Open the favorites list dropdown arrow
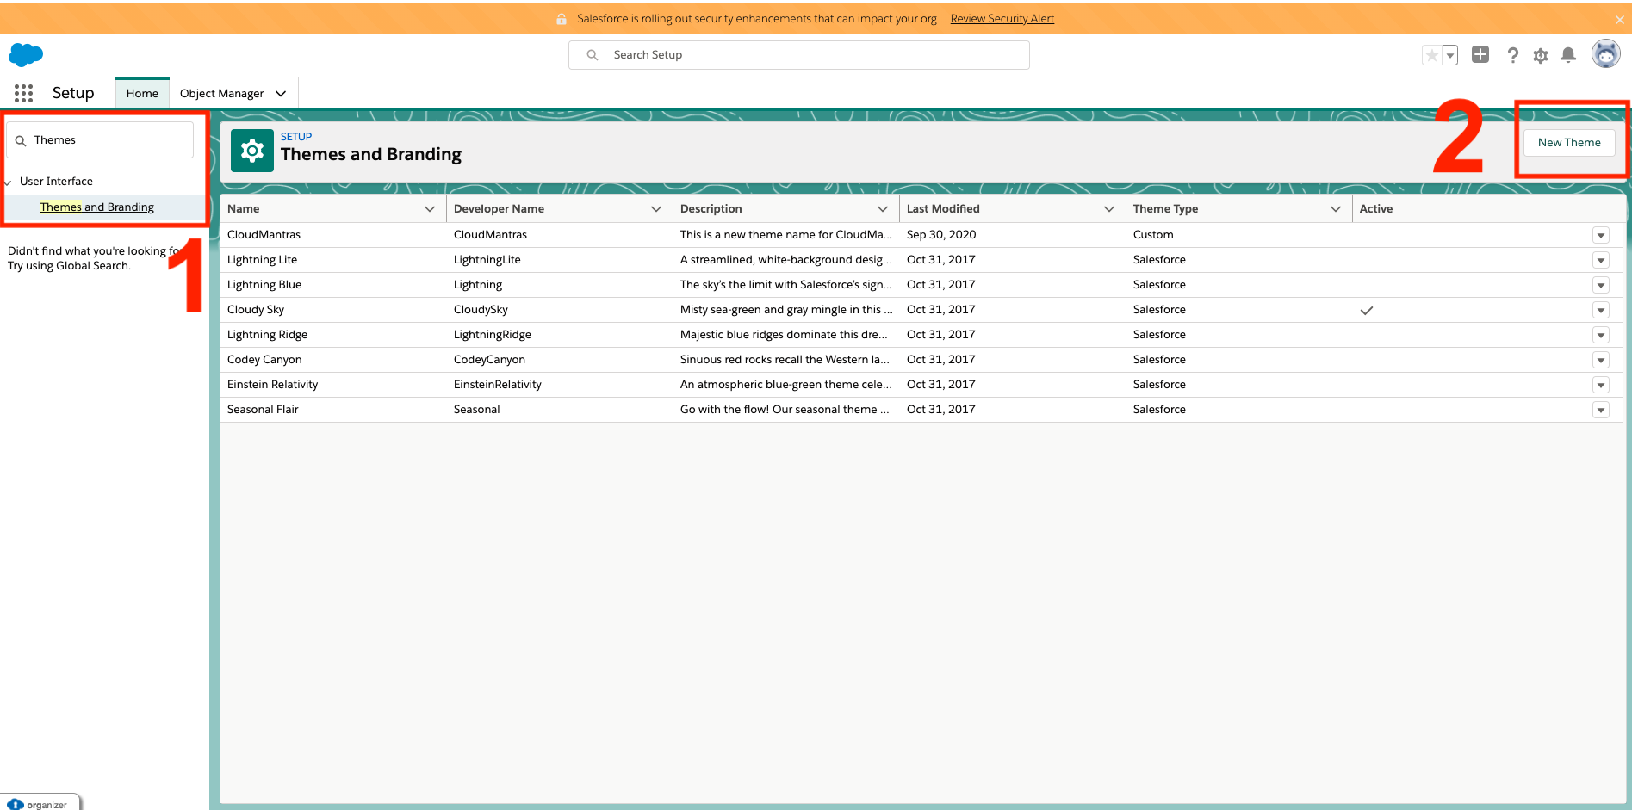The width and height of the screenshot is (1632, 810). [1452, 54]
